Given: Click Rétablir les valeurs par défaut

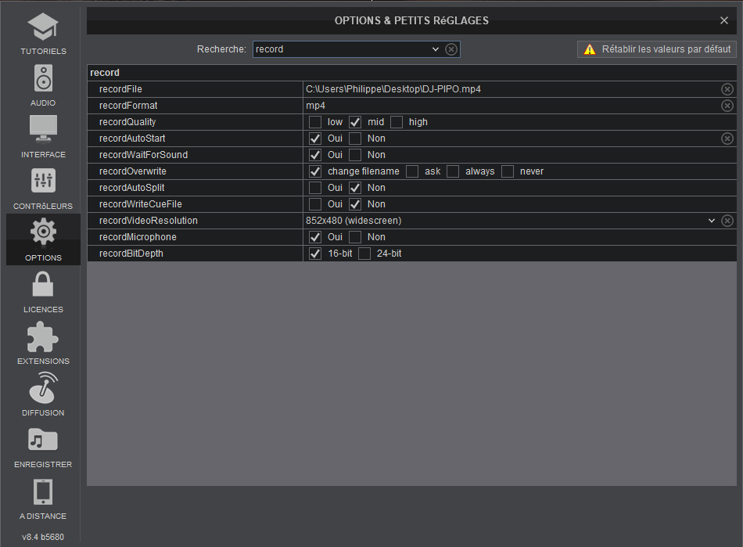Looking at the screenshot, I should pos(657,49).
